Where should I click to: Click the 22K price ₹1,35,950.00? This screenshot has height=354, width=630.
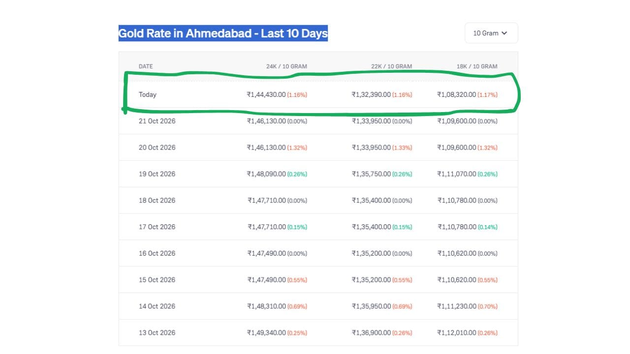tap(371, 306)
